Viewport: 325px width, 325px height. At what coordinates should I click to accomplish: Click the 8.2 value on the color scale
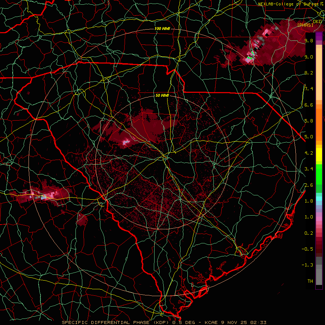(x=309, y=73)
